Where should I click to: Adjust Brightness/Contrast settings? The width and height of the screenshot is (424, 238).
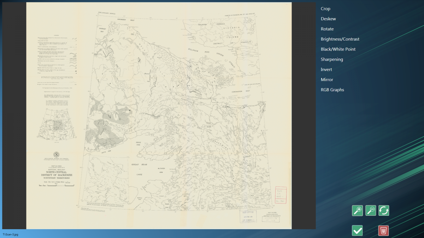(x=340, y=39)
